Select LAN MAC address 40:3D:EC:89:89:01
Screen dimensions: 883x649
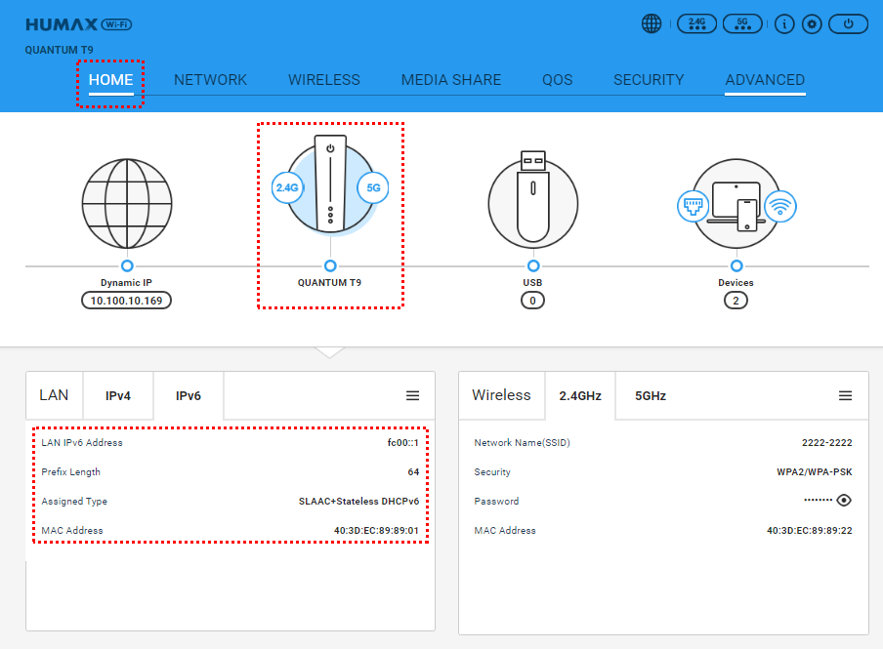click(x=376, y=530)
